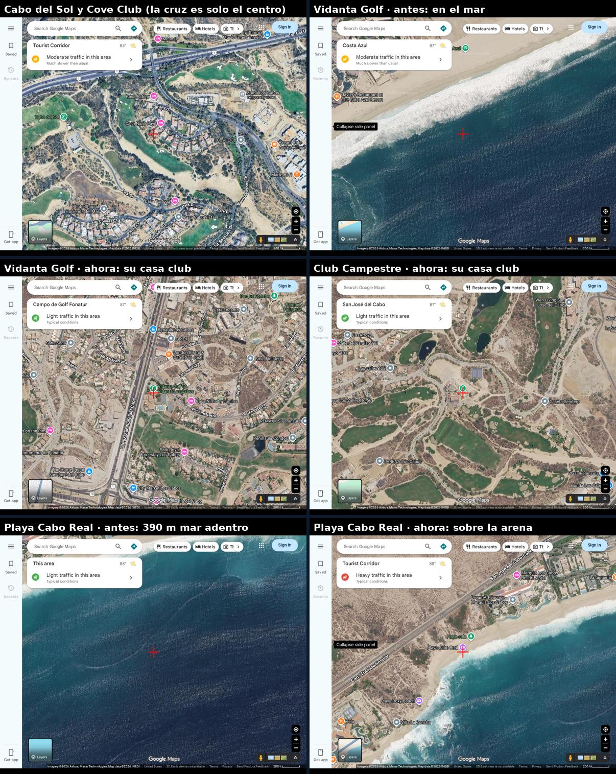Viewport: 616px width, 774px height.
Task: Select the Playa Cabo Real pin
Action: click(x=463, y=648)
